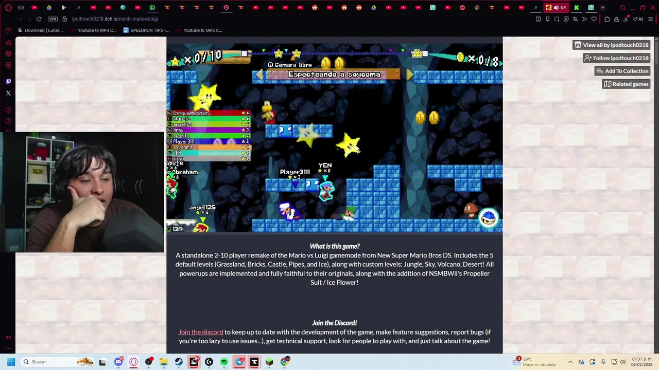Open File Explorer from taskbar
This screenshot has height=370, width=659.
[x=164, y=362]
